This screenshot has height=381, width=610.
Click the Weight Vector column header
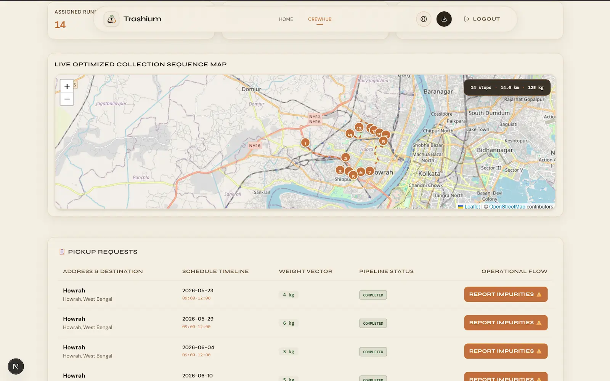306,271
